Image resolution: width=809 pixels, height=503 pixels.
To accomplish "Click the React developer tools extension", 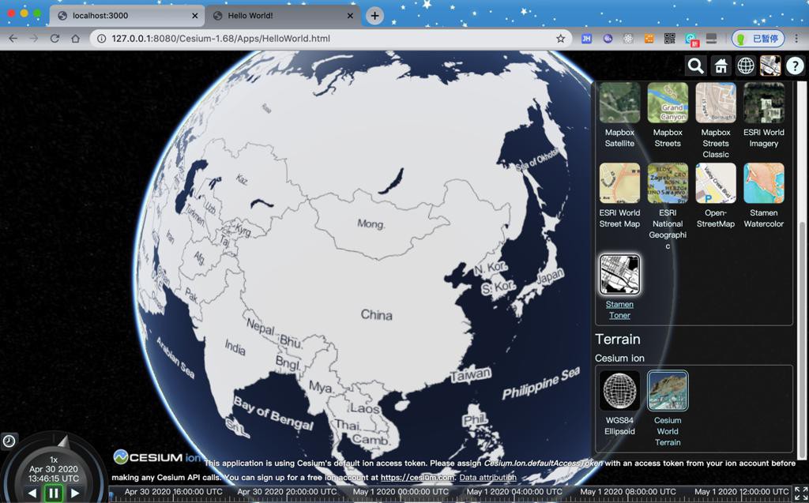I will click(x=628, y=39).
